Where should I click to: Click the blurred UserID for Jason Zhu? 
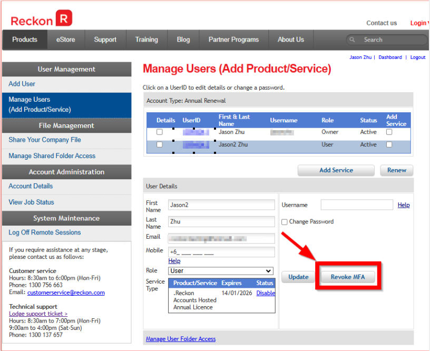click(196, 132)
